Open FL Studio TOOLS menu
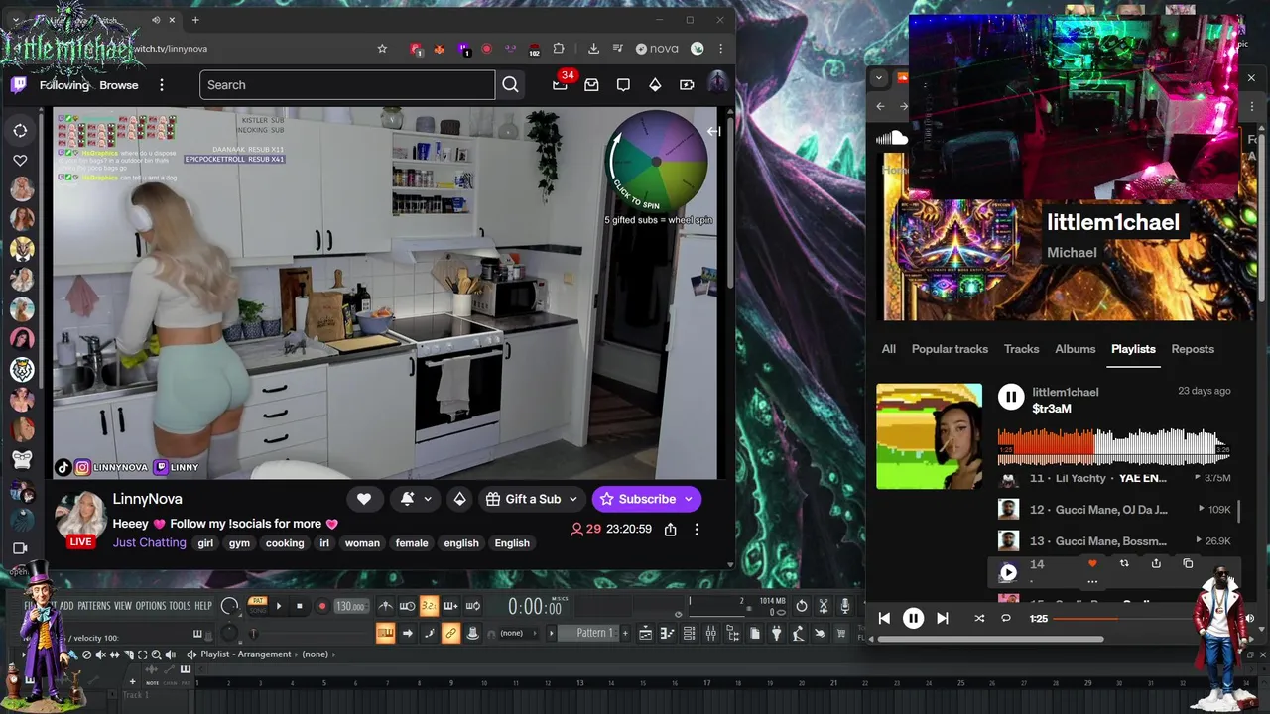Image resolution: width=1270 pixels, height=714 pixels. point(180,606)
